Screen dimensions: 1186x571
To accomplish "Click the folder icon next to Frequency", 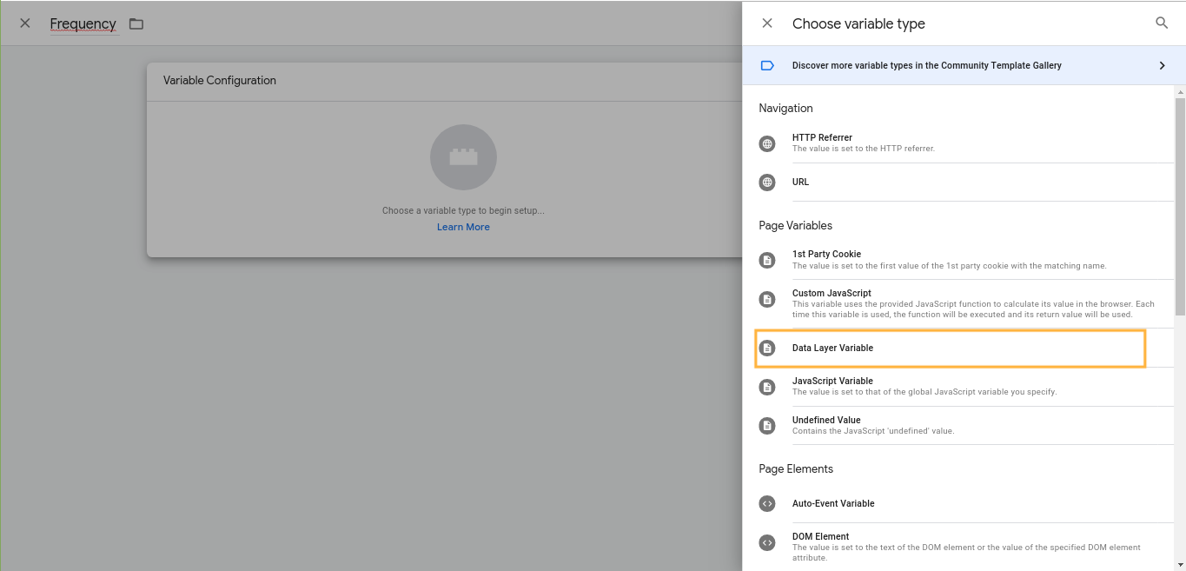I will coord(136,23).
